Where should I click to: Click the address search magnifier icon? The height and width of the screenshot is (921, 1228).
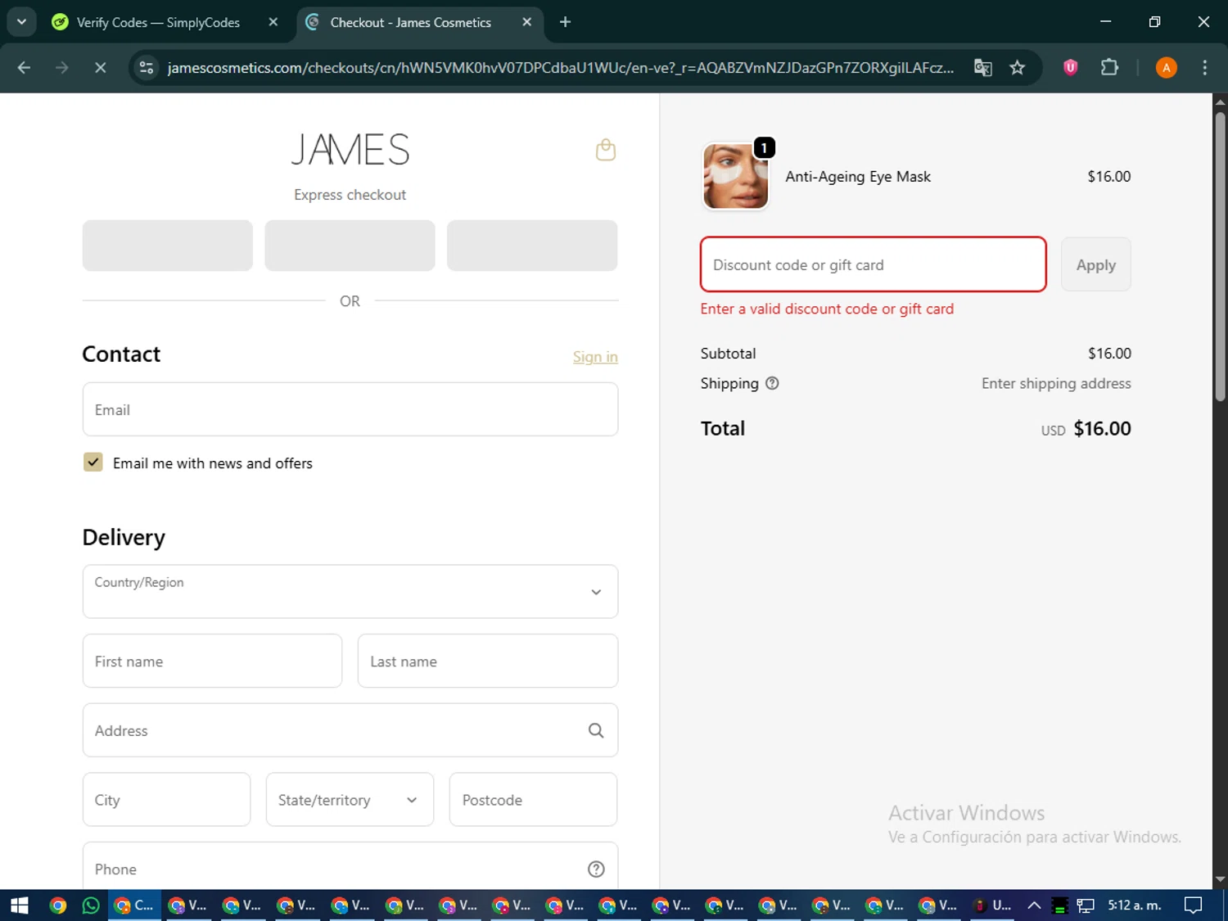pos(596,730)
